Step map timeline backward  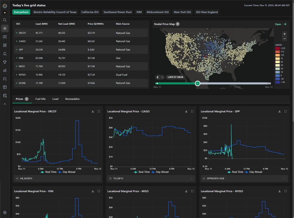[x=158, y=77]
